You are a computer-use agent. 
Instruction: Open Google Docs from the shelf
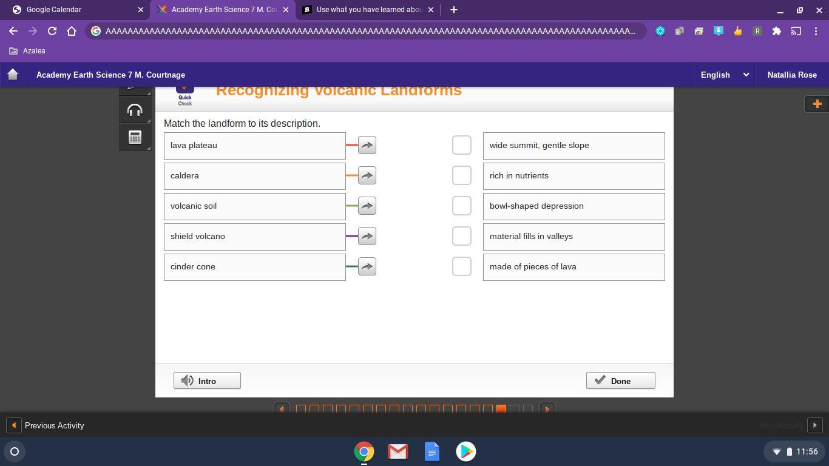pos(432,451)
